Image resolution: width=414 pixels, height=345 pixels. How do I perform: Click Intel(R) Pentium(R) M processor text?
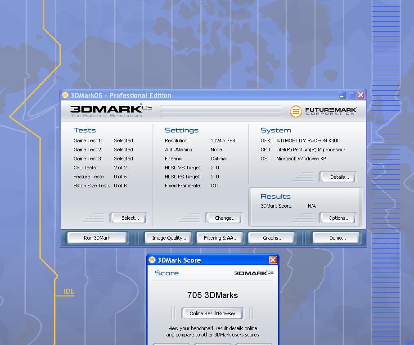pos(310,150)
